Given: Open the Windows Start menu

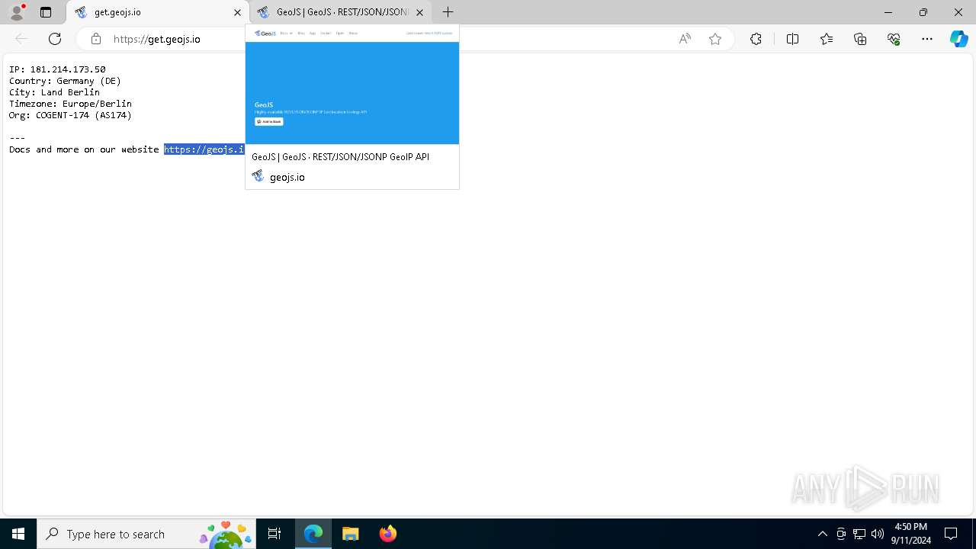Looking at the screenshot, I should point(18,534).
